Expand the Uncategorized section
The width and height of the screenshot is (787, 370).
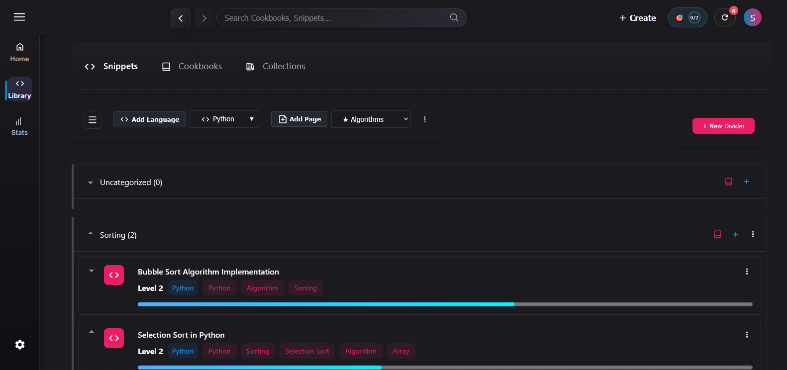tap(91, 183)
